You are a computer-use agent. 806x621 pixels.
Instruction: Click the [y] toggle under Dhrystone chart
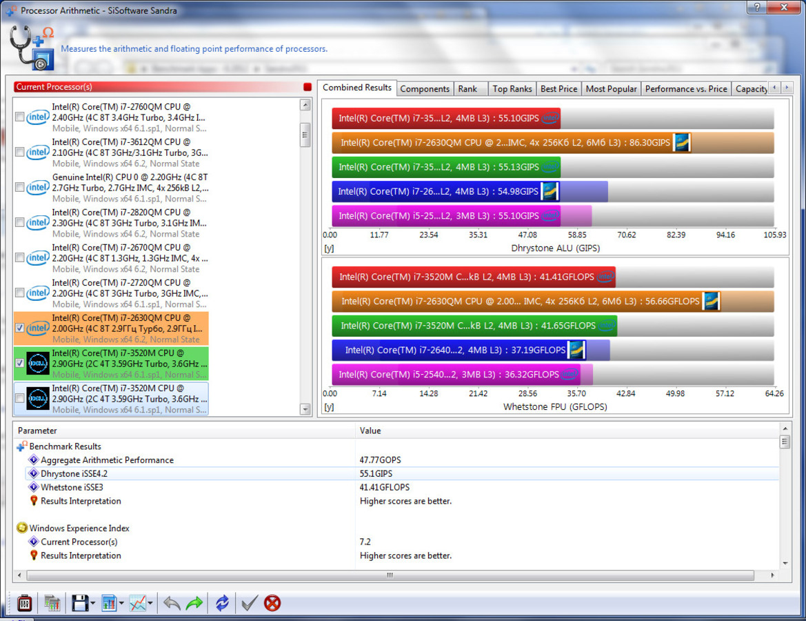[x=329, y=248]
